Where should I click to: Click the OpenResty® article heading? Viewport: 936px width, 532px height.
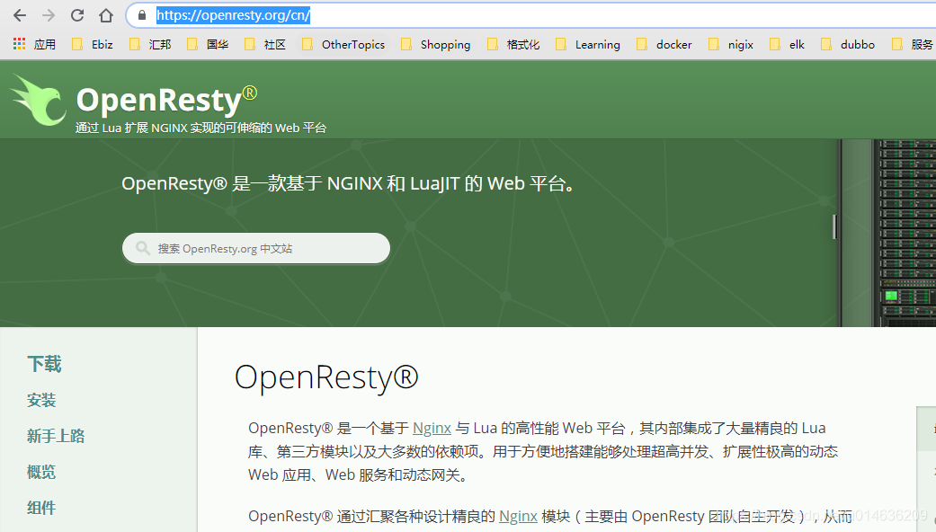pyautogui.click(x=326, y=377)
